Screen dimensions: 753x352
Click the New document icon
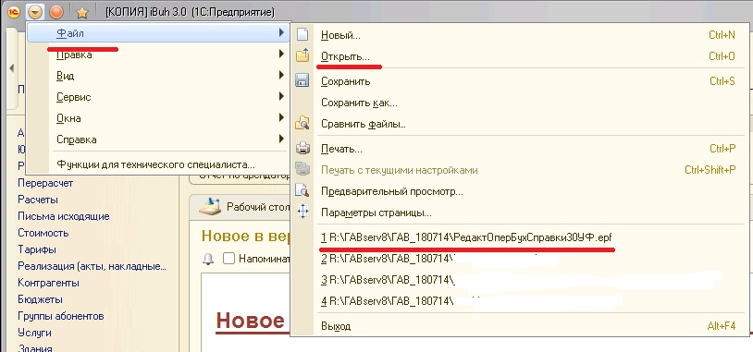[302, 34]
